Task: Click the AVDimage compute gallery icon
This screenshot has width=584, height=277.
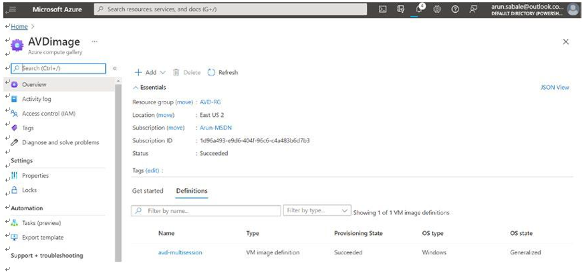Action: click(17, 45)
